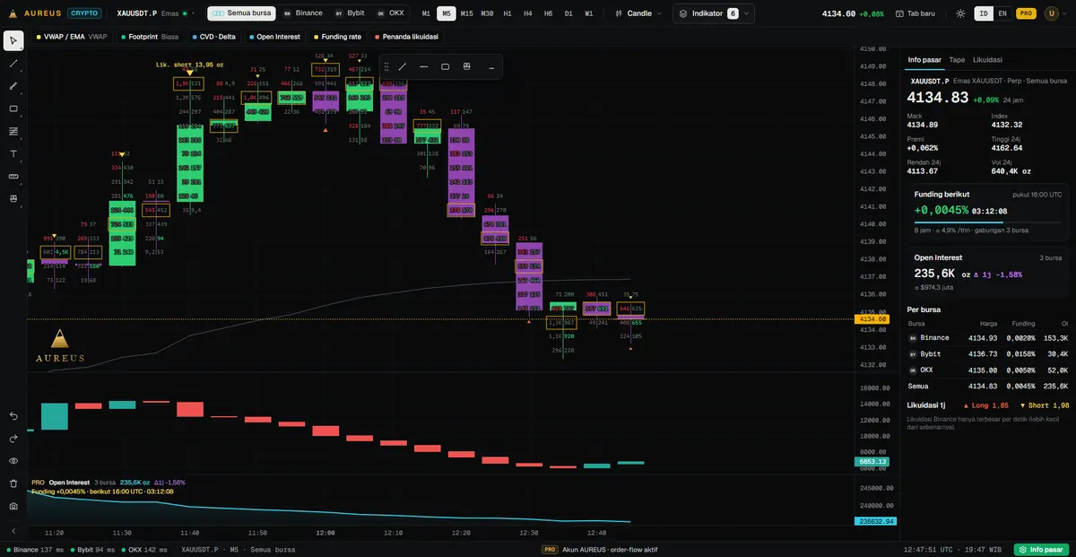The height and width of the screenshot is (557, 1076).
Task: Expand the Indikator dropdown
Action: click(x=714, y=13)
